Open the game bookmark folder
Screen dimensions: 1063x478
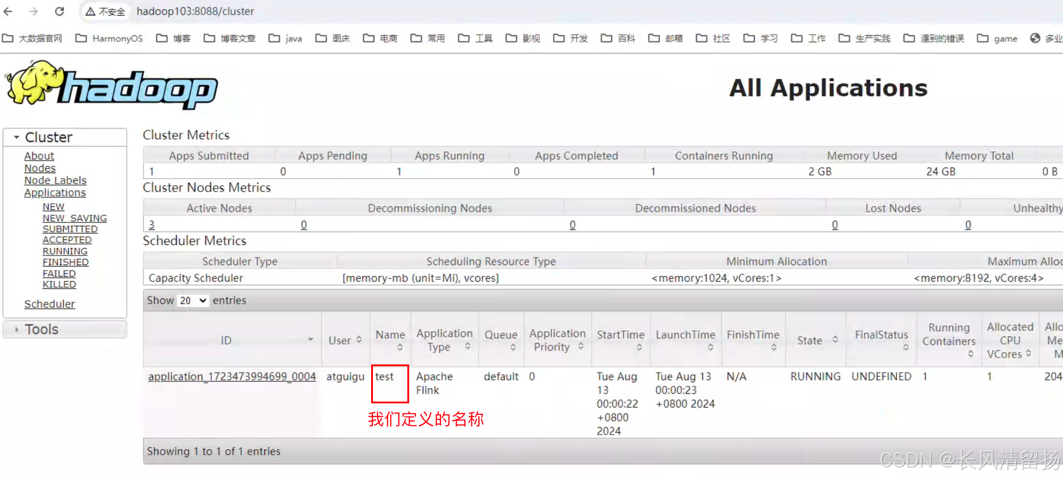997,38
